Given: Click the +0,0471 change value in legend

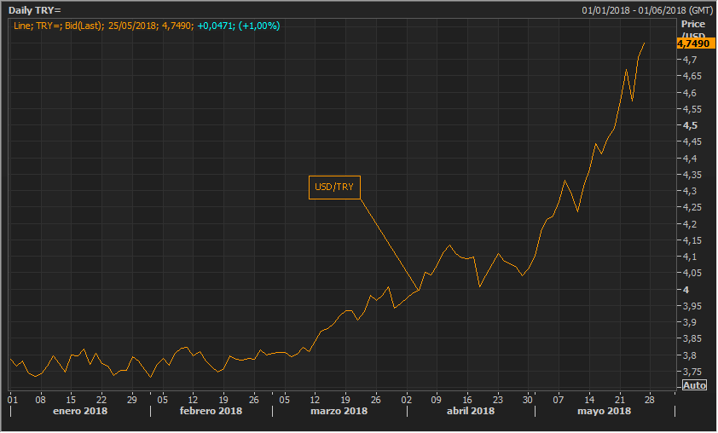Looking at the screenshot, I should [215, 26].
